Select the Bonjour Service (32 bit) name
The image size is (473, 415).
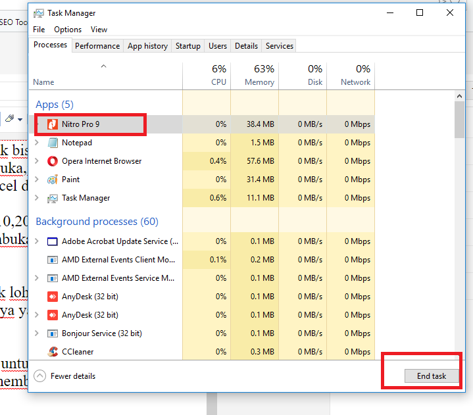click(x=102, y=333)
